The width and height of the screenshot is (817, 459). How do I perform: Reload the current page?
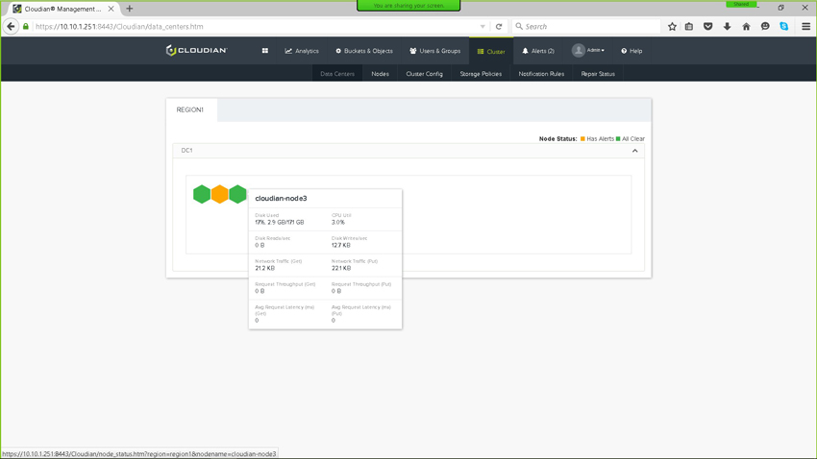point(499,27)
